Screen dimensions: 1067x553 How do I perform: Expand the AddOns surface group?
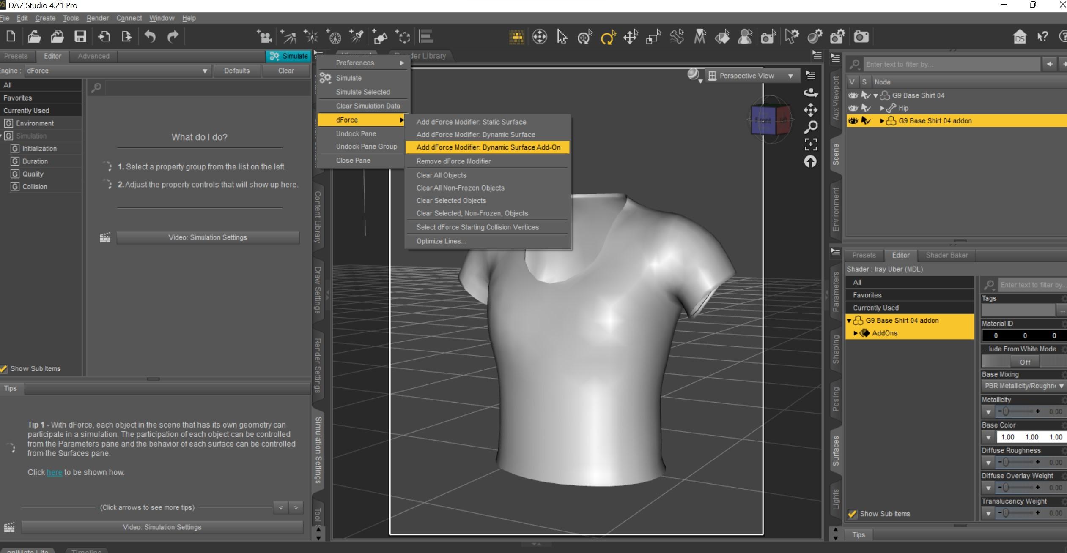click(856, 333)
